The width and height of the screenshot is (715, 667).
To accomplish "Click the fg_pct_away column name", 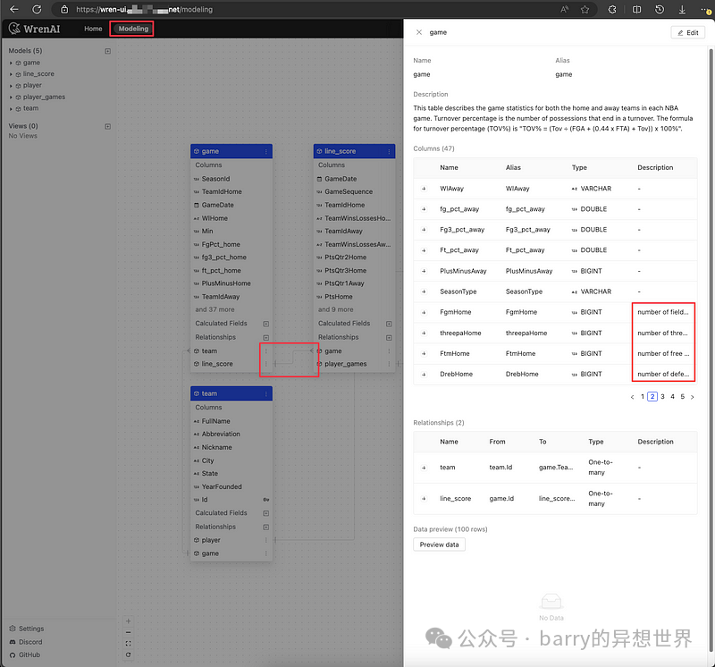I will tap(459, 209).
